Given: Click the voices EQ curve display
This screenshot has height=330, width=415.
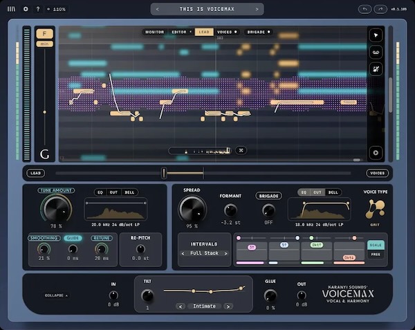Looking at the screenshot, I should click(x=319, y=210).
